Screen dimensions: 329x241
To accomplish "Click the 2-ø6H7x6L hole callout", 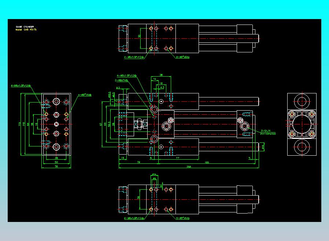I will pyautogui.click(x=122, y=80).
